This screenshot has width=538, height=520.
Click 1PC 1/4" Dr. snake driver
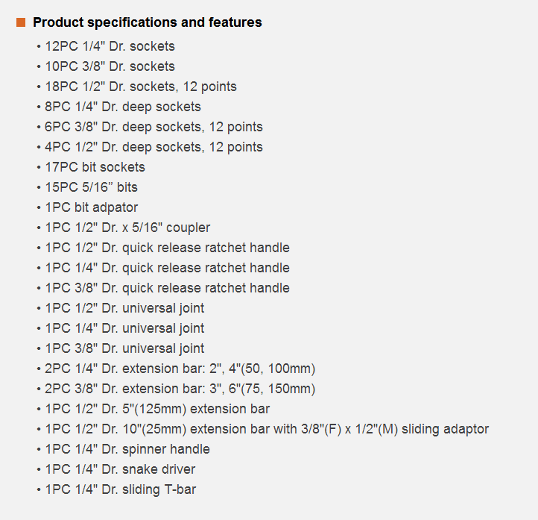pos(120,469)
